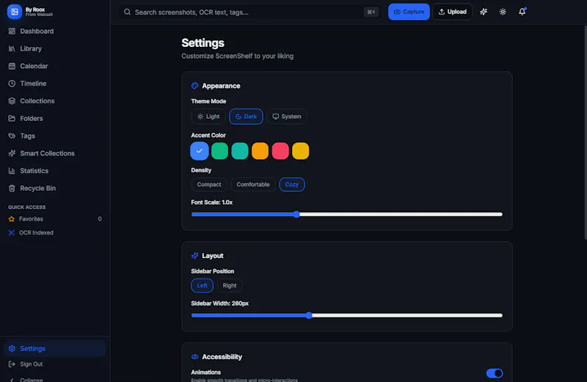Click the Sidebar Width slider handle
The image size is (587, 382).
point(309,315)
